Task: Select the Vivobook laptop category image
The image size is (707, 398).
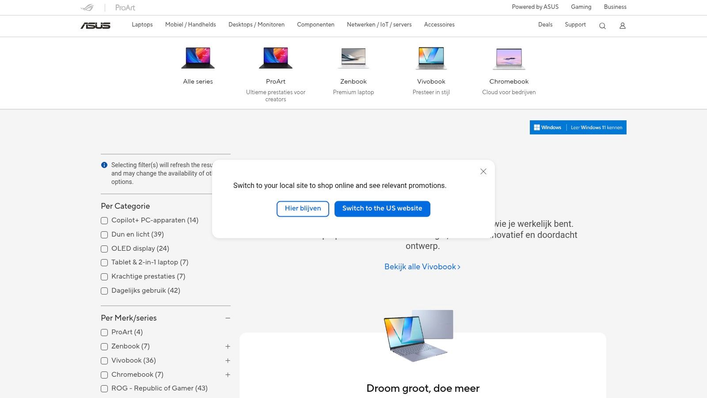Action: [431, 57]
